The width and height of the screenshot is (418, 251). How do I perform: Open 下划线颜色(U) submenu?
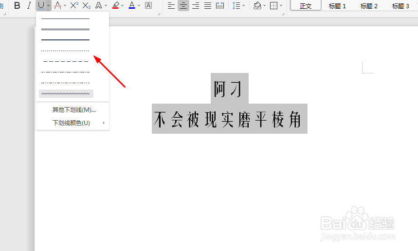click(x=73, y=123)
